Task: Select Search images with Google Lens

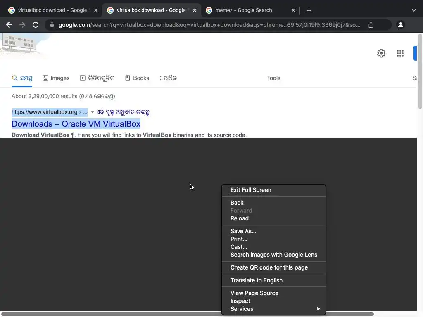Action: coord(273,255)
